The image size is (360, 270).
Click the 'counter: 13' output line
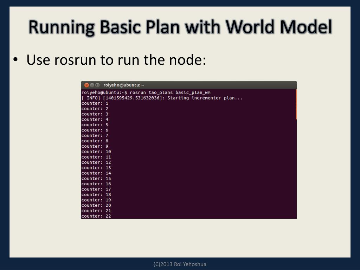click(96, 168)
